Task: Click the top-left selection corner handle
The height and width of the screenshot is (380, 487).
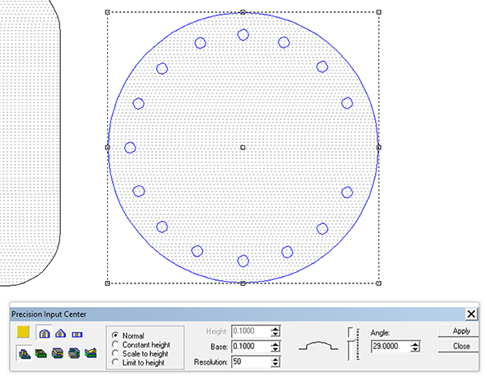Action: pyautogui.click(x=107, y=12)
